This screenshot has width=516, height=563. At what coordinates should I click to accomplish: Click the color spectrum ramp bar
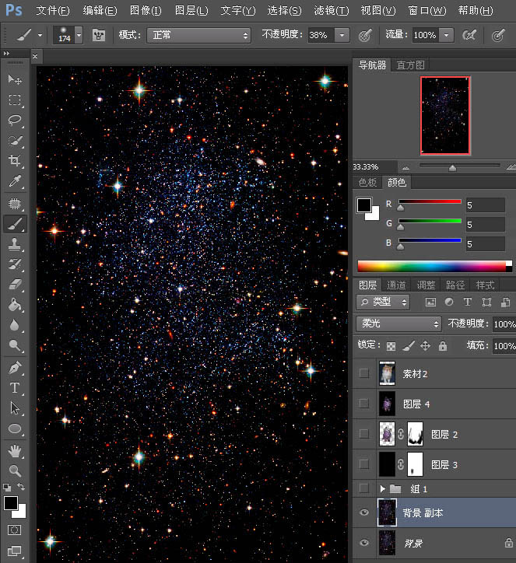point(432,266)
